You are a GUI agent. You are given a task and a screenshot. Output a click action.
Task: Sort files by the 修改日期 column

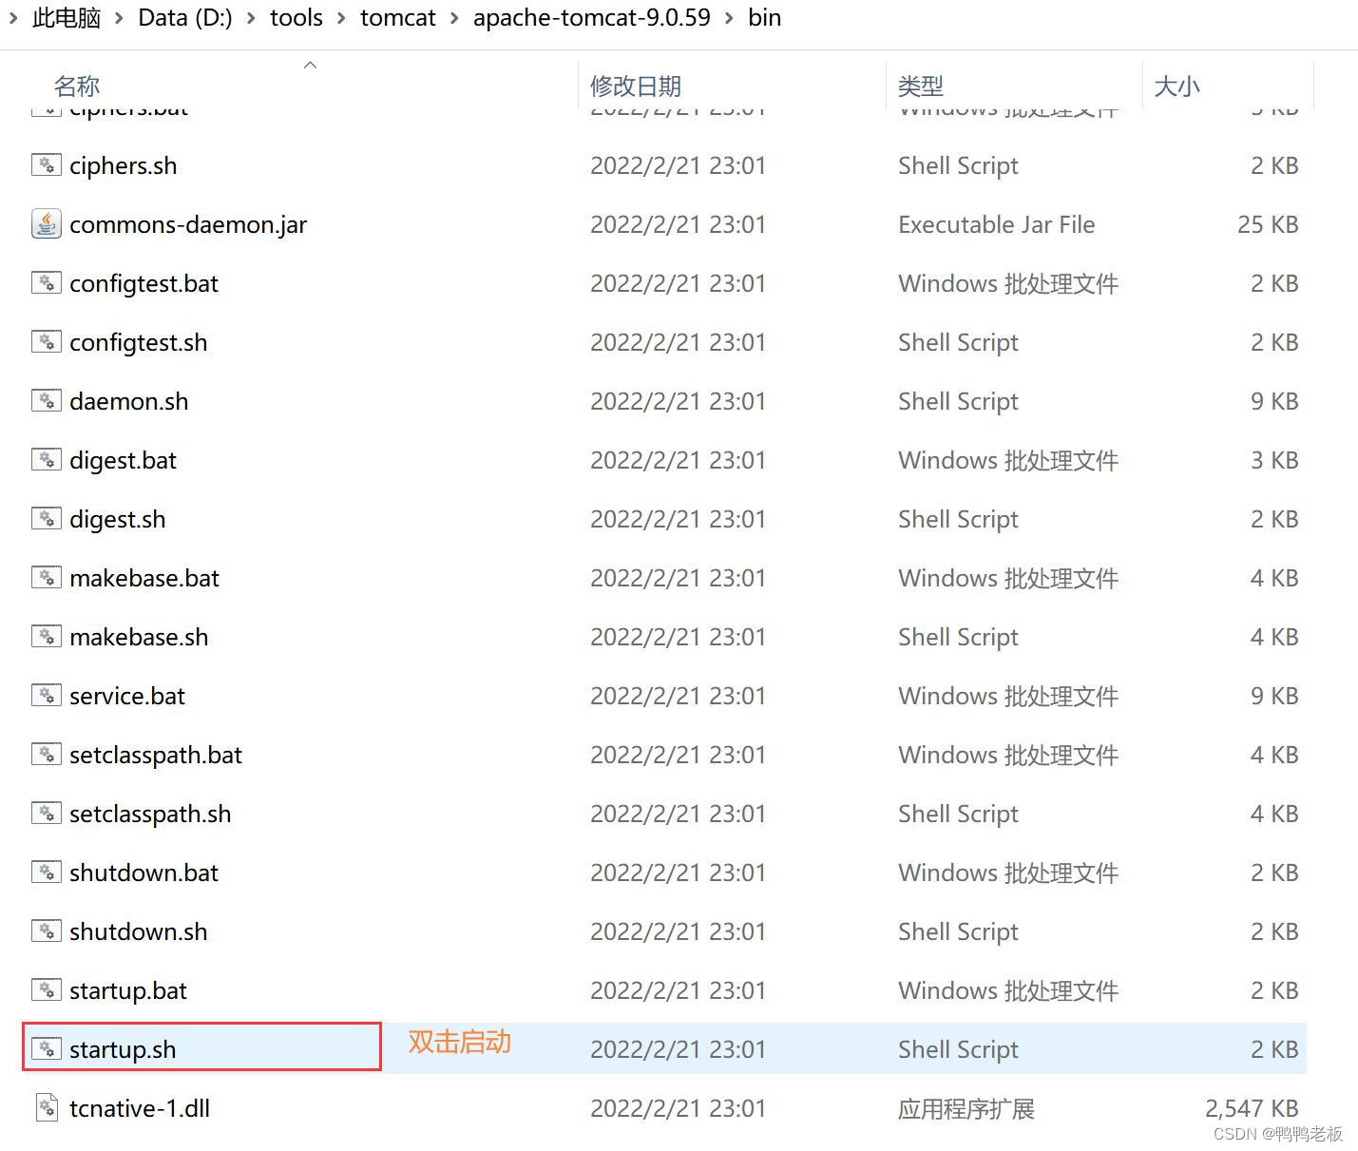tap(635, 86)
